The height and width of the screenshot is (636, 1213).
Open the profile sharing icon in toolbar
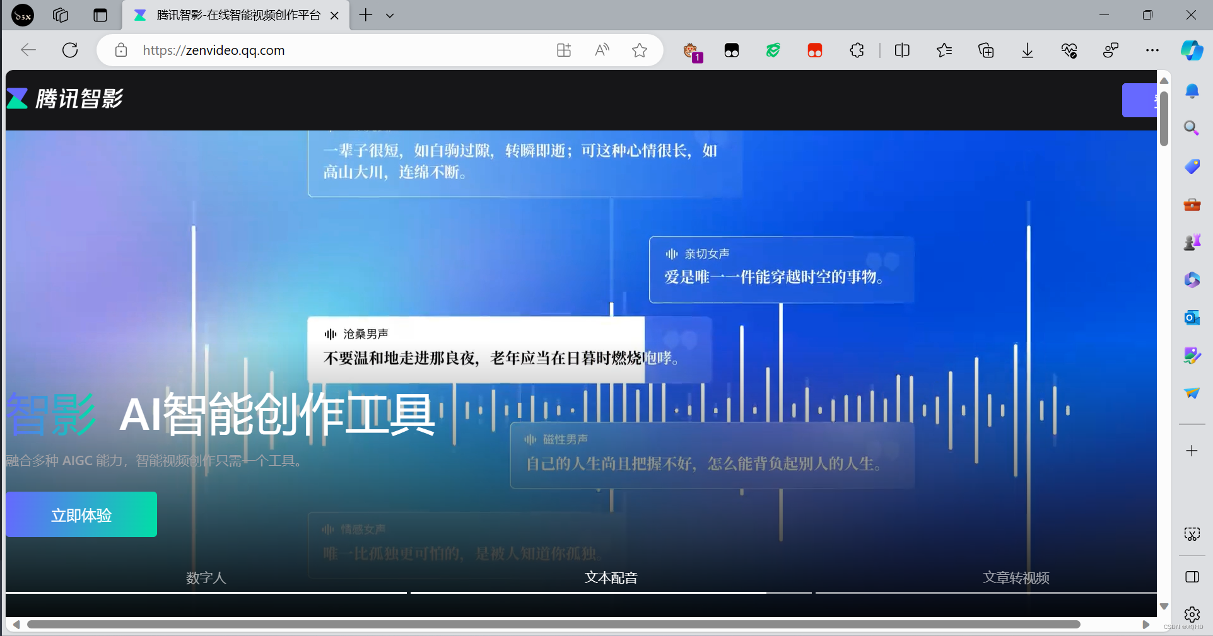pos(1111,50)
